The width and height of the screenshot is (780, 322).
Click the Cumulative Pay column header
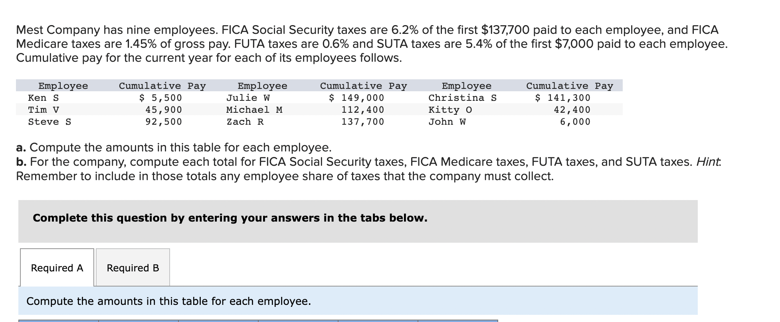[x=162, y=85]
